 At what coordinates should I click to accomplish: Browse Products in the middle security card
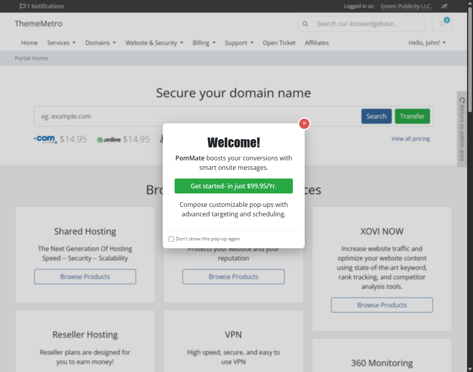(233, 277)
